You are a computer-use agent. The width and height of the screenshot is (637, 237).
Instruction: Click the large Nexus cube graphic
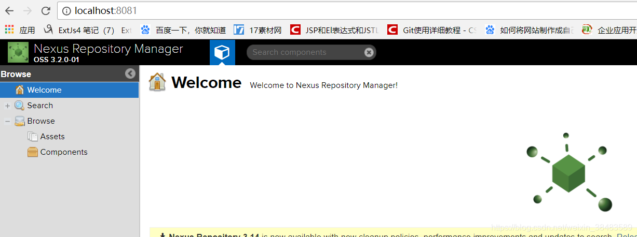pyautogui.click(x=570, y=172)
